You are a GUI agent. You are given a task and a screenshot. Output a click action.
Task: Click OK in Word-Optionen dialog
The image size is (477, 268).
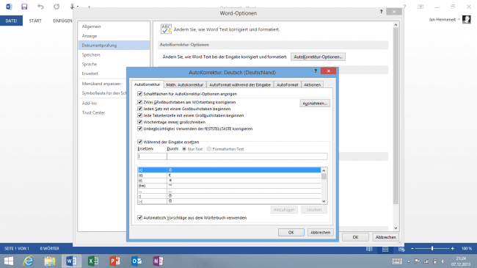point(355,237)
